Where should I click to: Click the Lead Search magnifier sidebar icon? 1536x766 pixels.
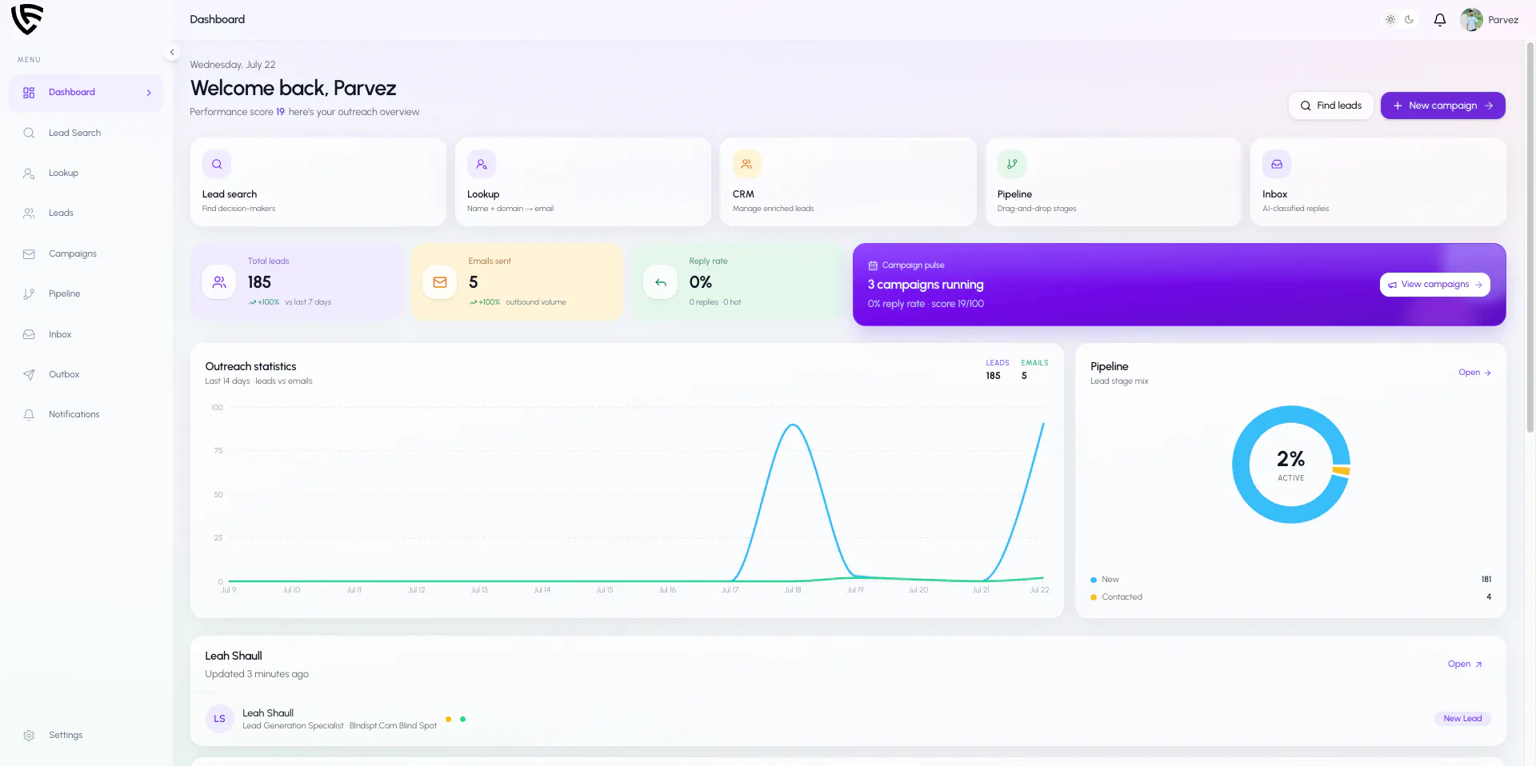29,133
